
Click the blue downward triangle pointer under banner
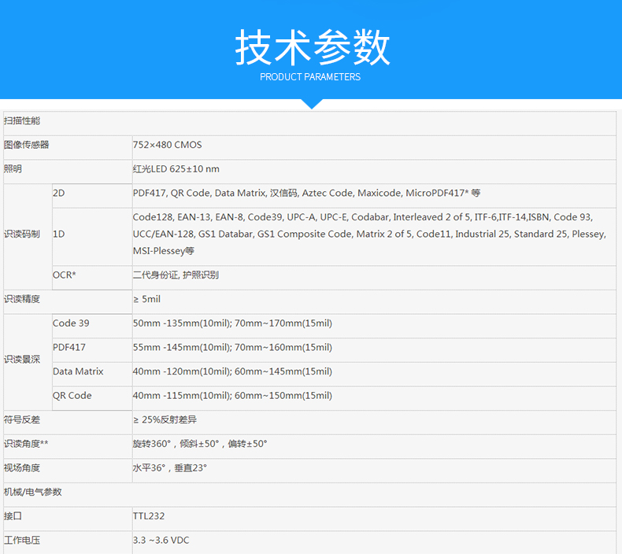pyautogui.click(x=311, y=104)
